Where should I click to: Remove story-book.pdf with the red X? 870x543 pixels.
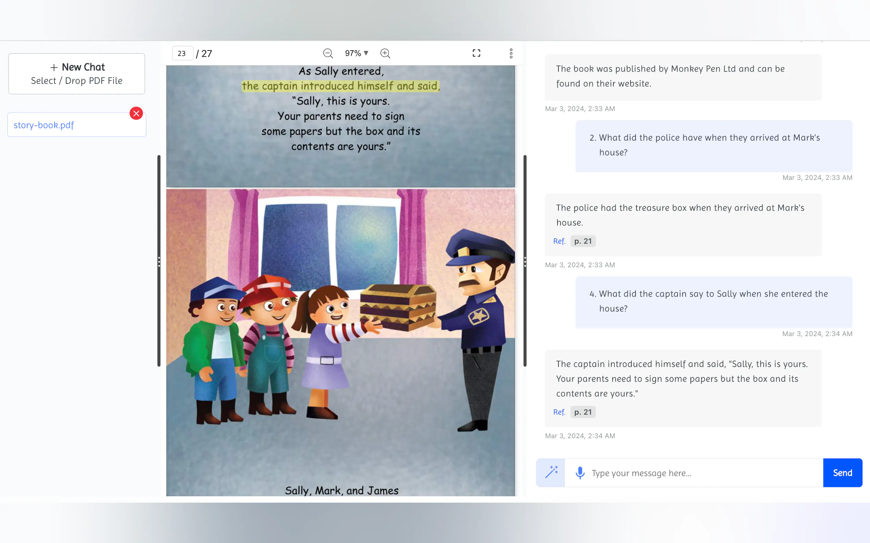pyautogui.click(x=136, y=114)
